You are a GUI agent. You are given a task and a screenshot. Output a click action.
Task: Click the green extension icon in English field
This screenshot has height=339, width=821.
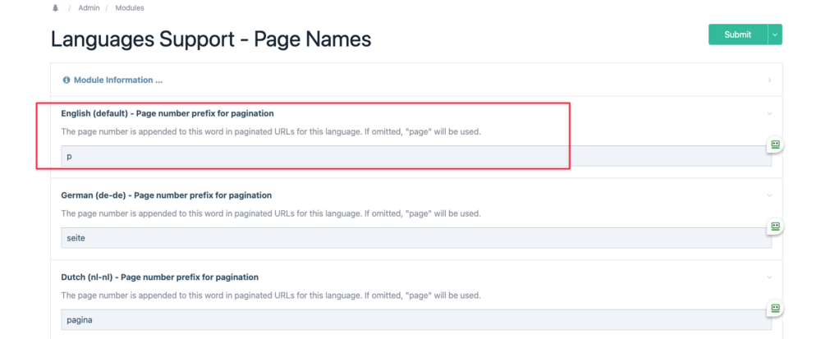point(774,144)
